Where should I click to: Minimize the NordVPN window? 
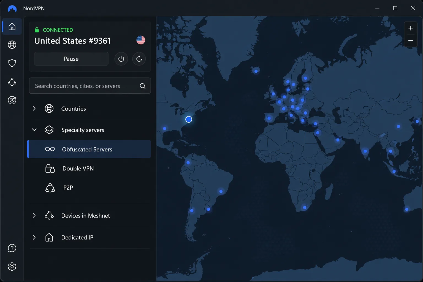click(377, 8)
